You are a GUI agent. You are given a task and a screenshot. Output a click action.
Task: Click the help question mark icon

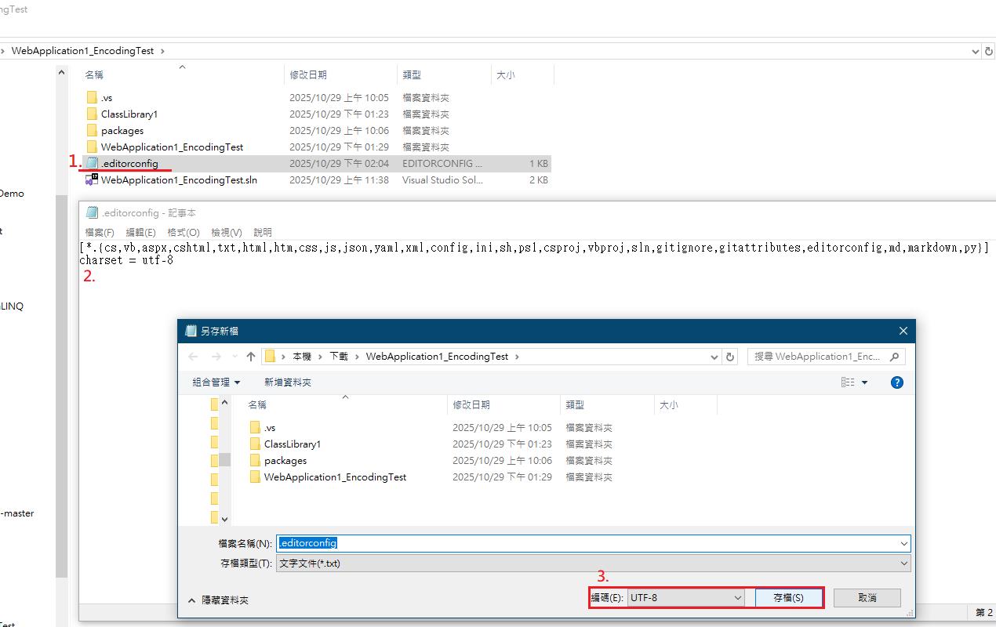point(897,382)
